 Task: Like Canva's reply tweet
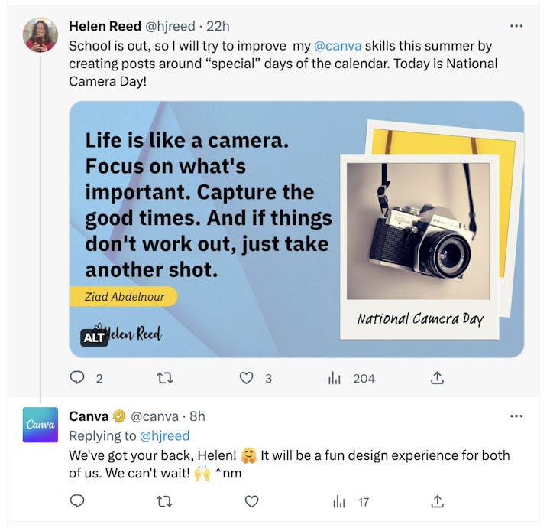(x=251, y=502)
